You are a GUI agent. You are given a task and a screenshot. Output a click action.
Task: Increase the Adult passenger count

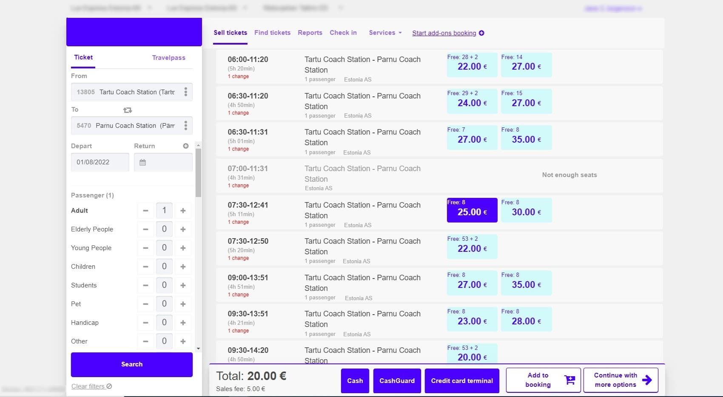183,211
